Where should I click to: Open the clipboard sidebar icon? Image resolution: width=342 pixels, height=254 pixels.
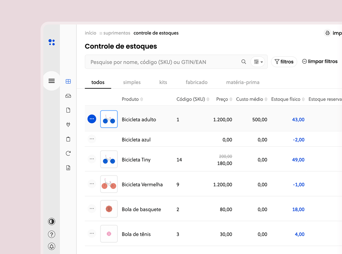(x=68, y=139)
